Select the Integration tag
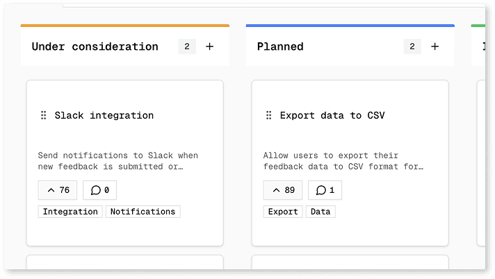 pos(70,212)
